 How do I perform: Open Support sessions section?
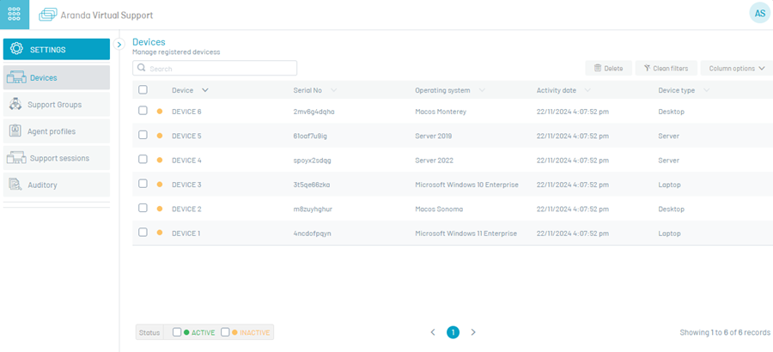tap(56, 158)
